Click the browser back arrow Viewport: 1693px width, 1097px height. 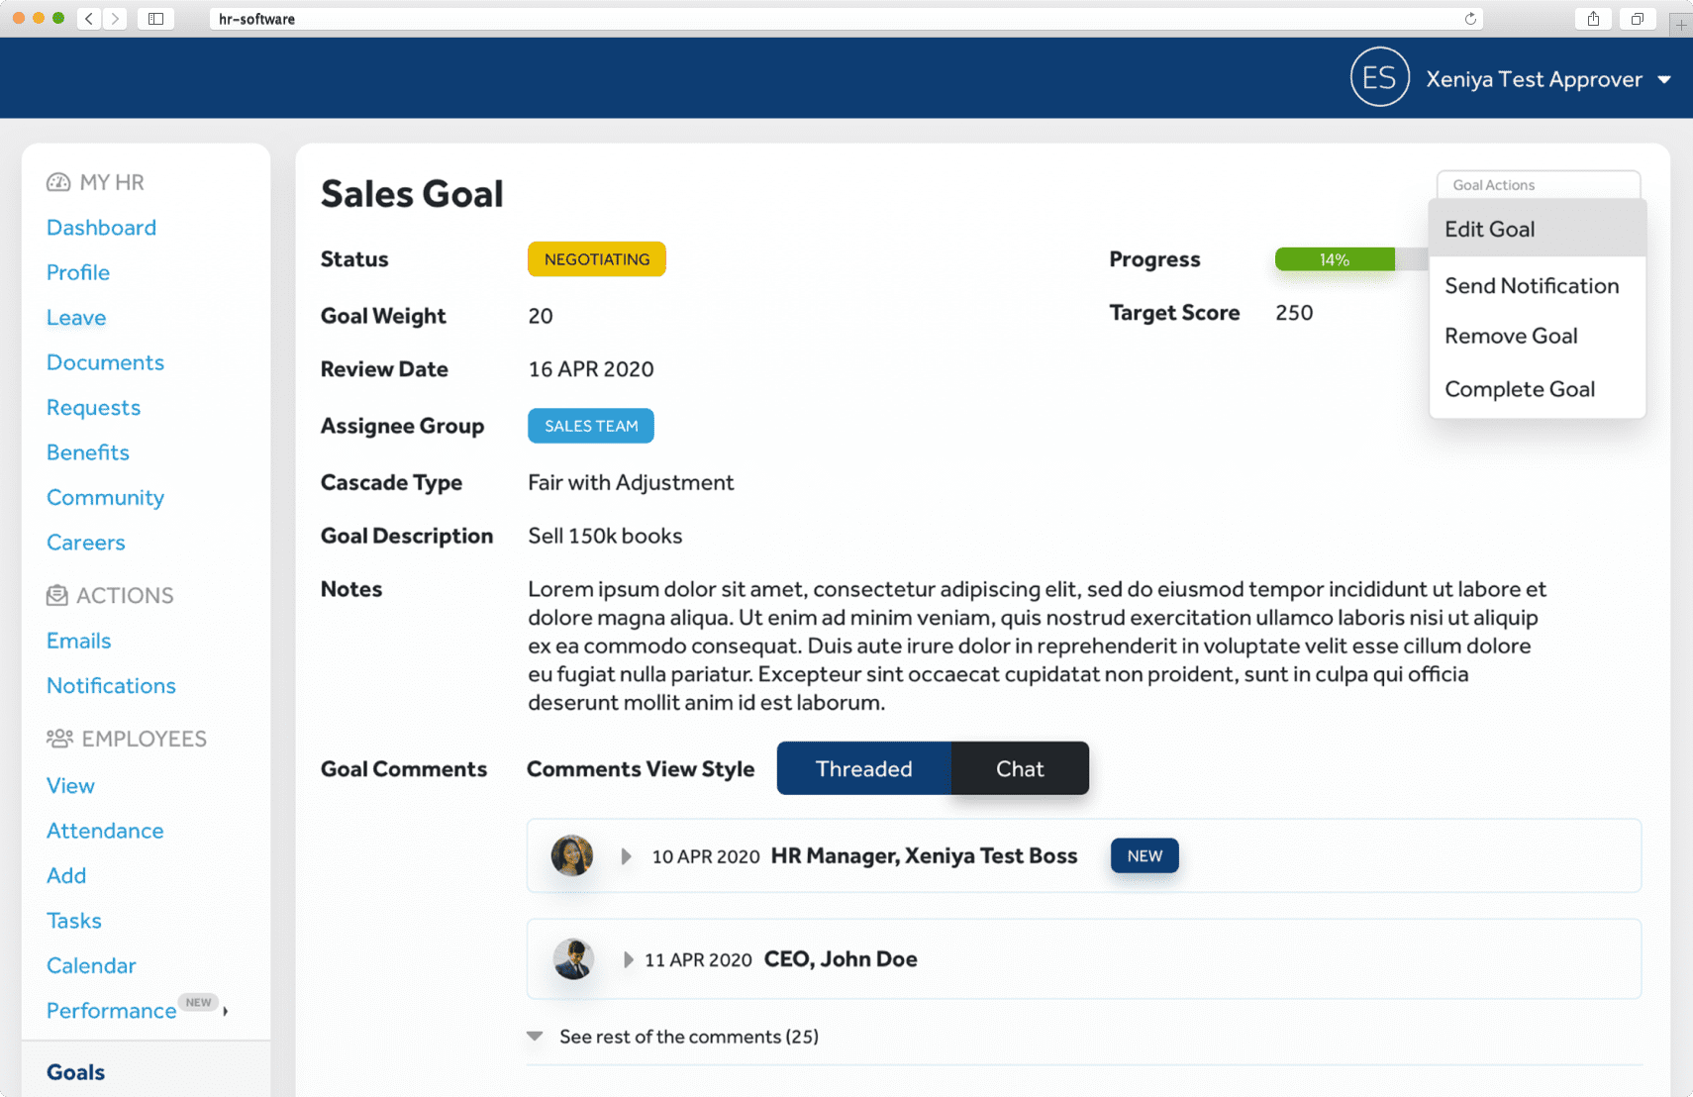pyautogui.click(x=88, y=18)
